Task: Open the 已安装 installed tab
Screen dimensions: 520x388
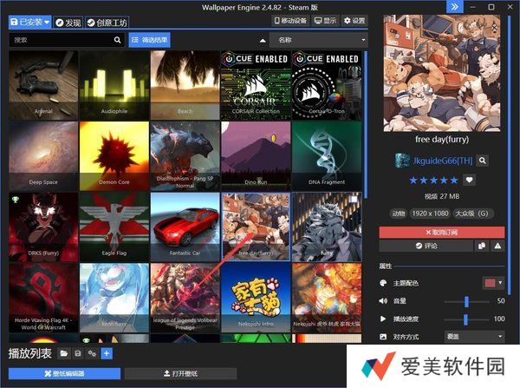Action: [x=29, y=23]
